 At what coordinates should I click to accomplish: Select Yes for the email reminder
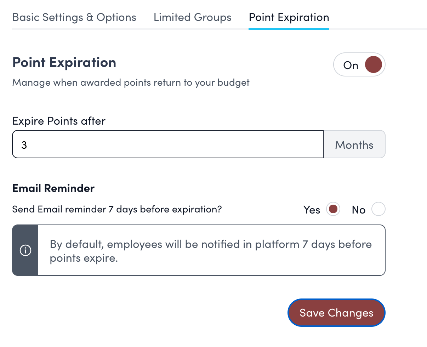[333, 209]
